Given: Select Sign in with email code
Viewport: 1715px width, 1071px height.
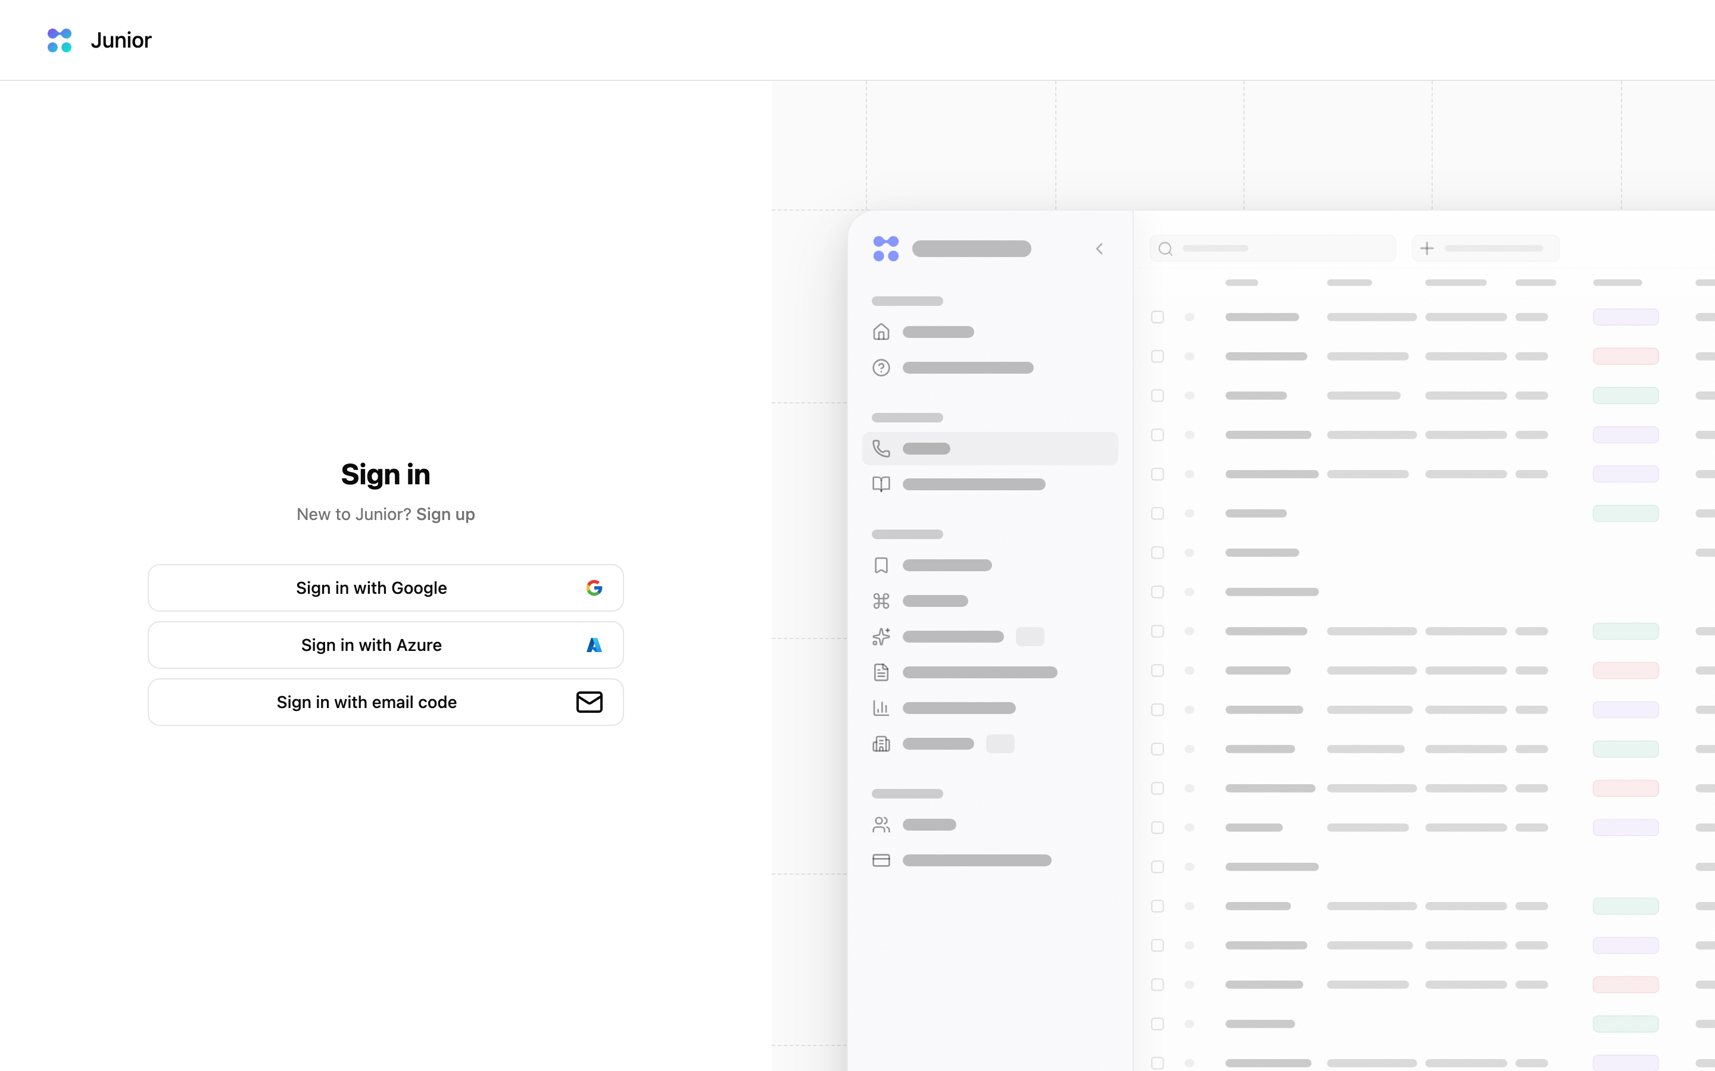Looking at the screenshot, I should tap(385, 702).
